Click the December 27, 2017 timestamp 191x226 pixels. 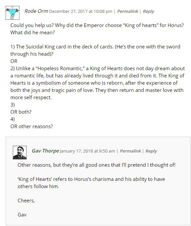pos(81,12)
